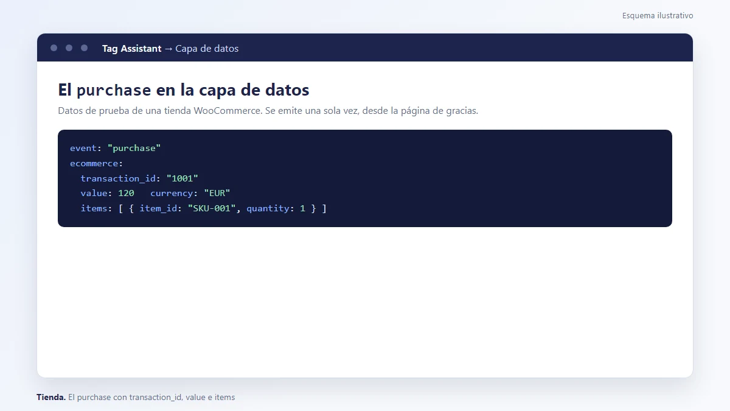Click currency: "EUR" in the code block
730x411 pixels.
pyautogui.click(x=190, y=194)
